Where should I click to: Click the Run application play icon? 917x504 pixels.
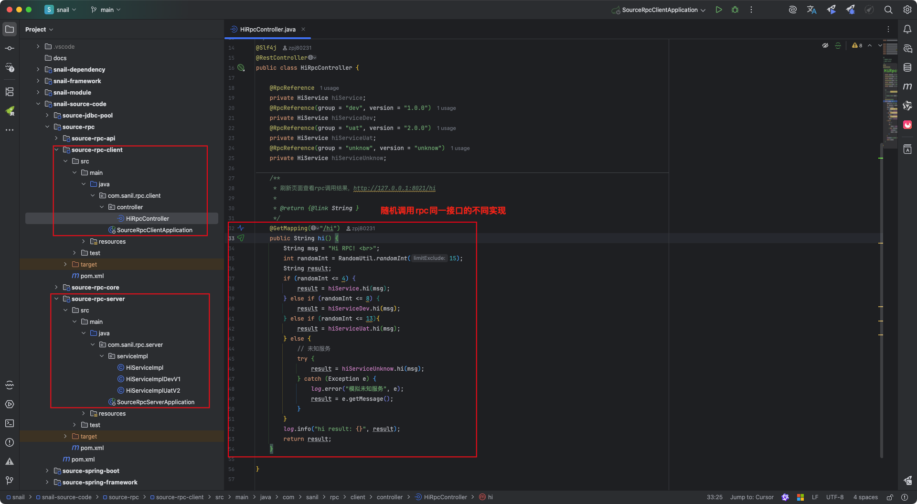point(719,10)
